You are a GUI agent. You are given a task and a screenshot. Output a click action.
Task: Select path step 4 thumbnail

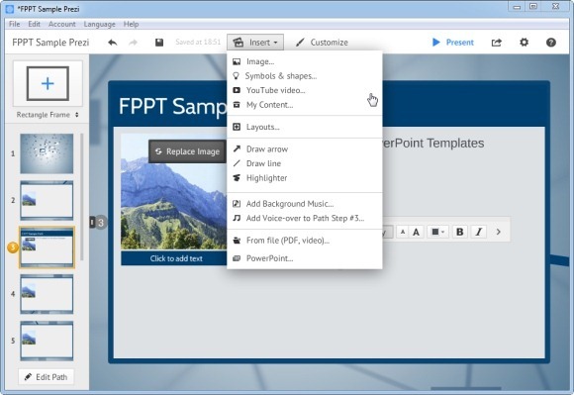click(47, 294)
